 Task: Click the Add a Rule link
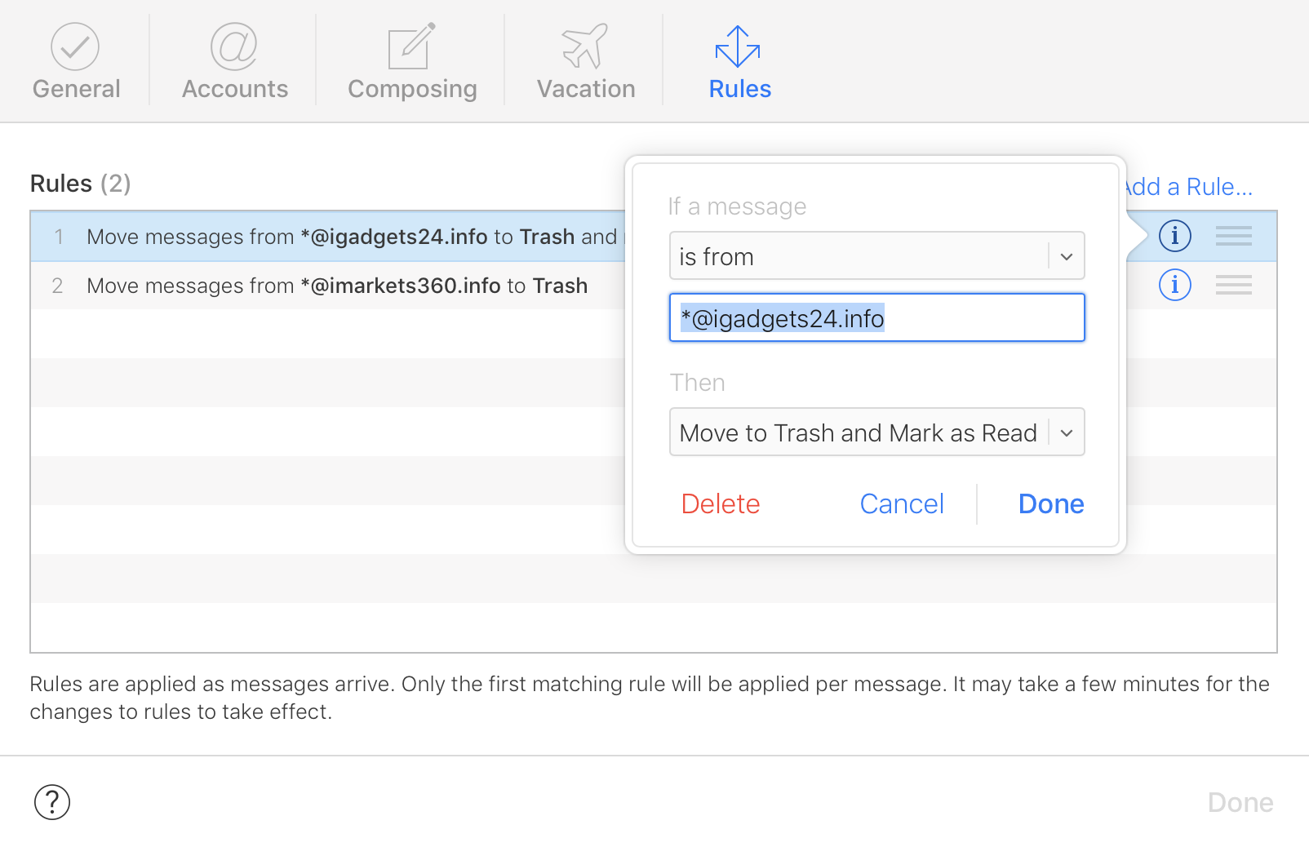[x=1190, y=187]
